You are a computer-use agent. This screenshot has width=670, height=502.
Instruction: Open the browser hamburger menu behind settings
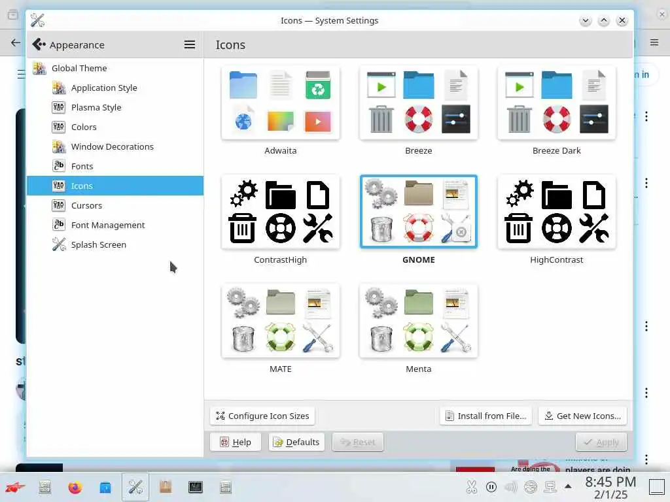(x=654, y=42)
